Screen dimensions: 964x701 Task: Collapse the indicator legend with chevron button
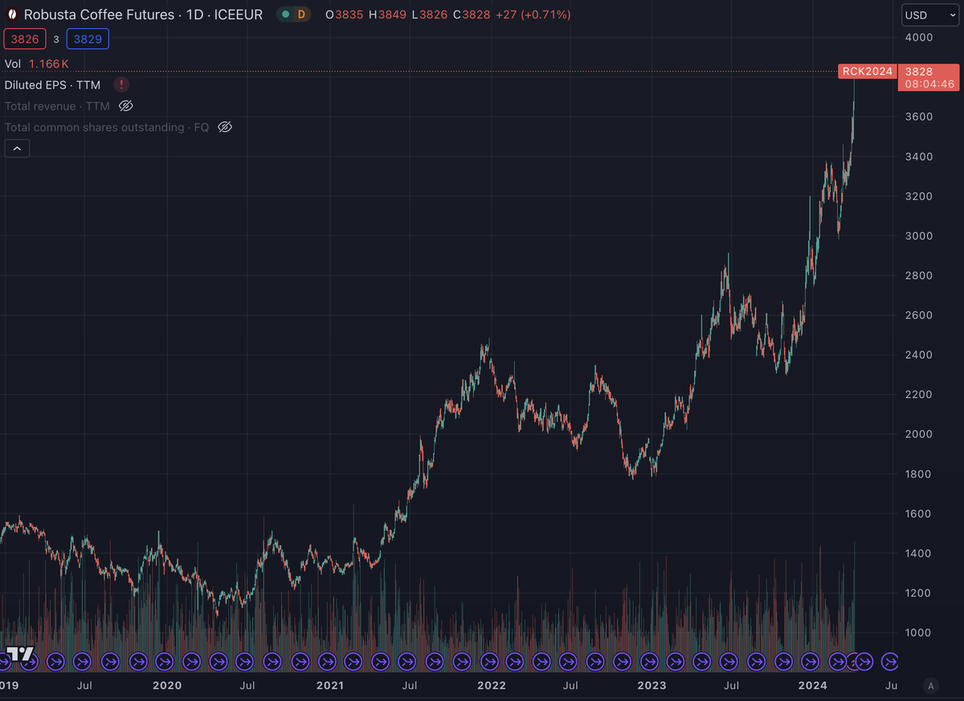pyautogui.click(x=17, y=148)
